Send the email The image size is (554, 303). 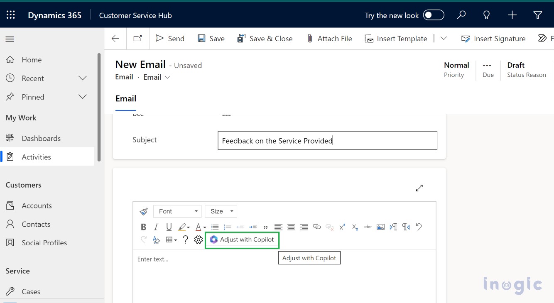click(x=170, y=39)
